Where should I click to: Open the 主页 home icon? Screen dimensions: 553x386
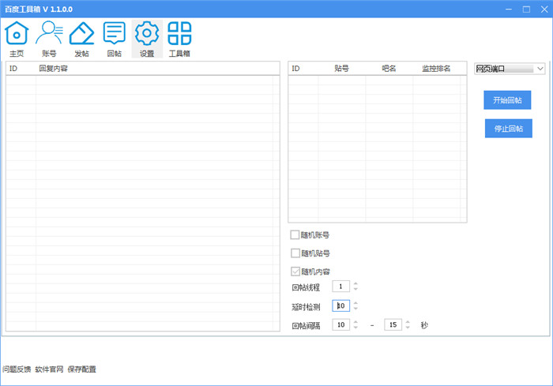point(17,39)
